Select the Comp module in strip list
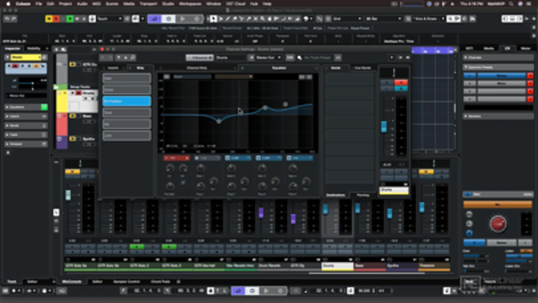The image size is (538, 303). pos(127,90)
